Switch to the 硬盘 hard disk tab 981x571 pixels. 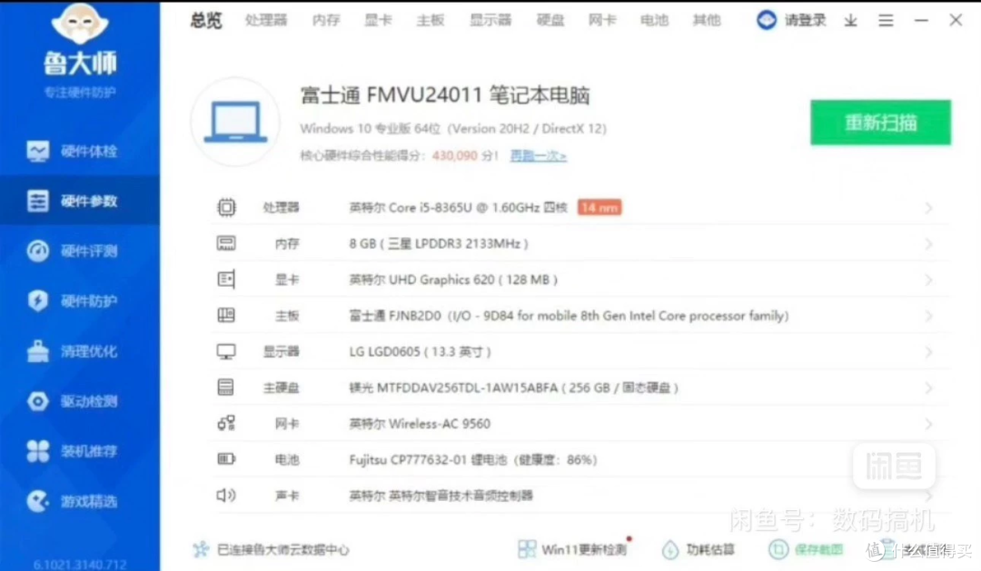pos(550,20)
